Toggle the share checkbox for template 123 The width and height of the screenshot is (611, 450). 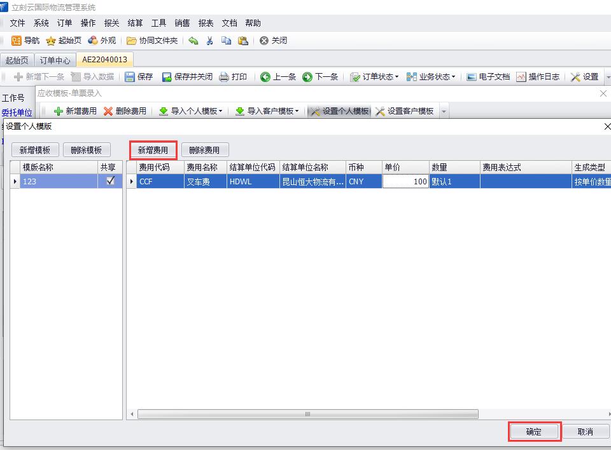(x=111, y=181)
